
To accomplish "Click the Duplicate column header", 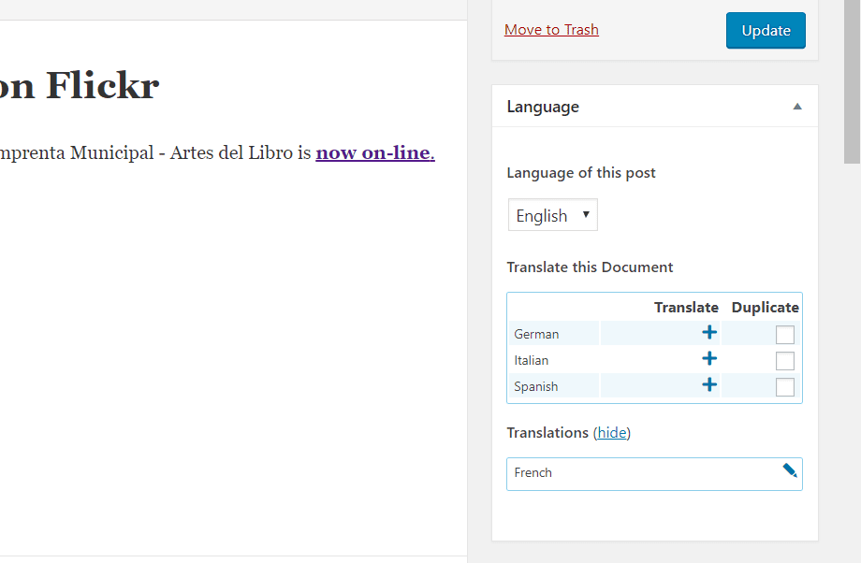I will click(765, 308).
